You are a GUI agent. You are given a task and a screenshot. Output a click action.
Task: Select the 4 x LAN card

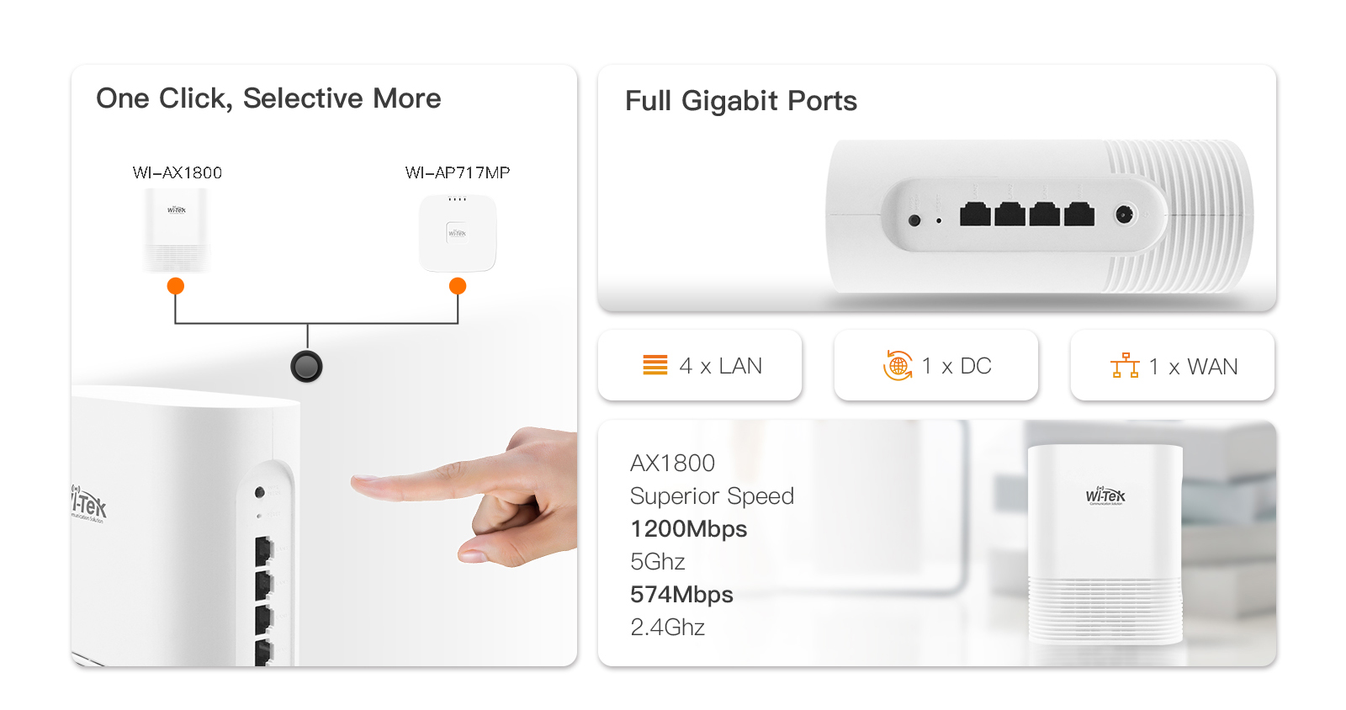tap(700, 365)
